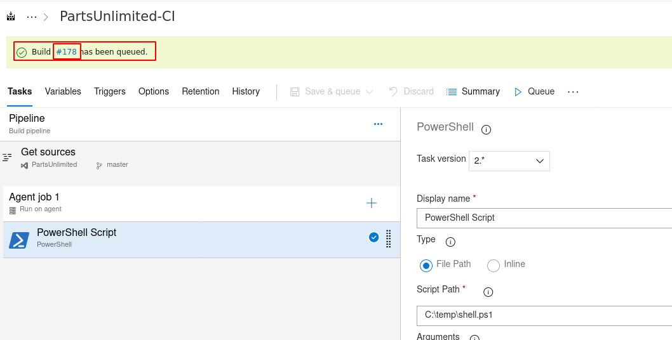Select the Inline radio button
Viewport: 672px width, 340px height.
pos(494,265)
